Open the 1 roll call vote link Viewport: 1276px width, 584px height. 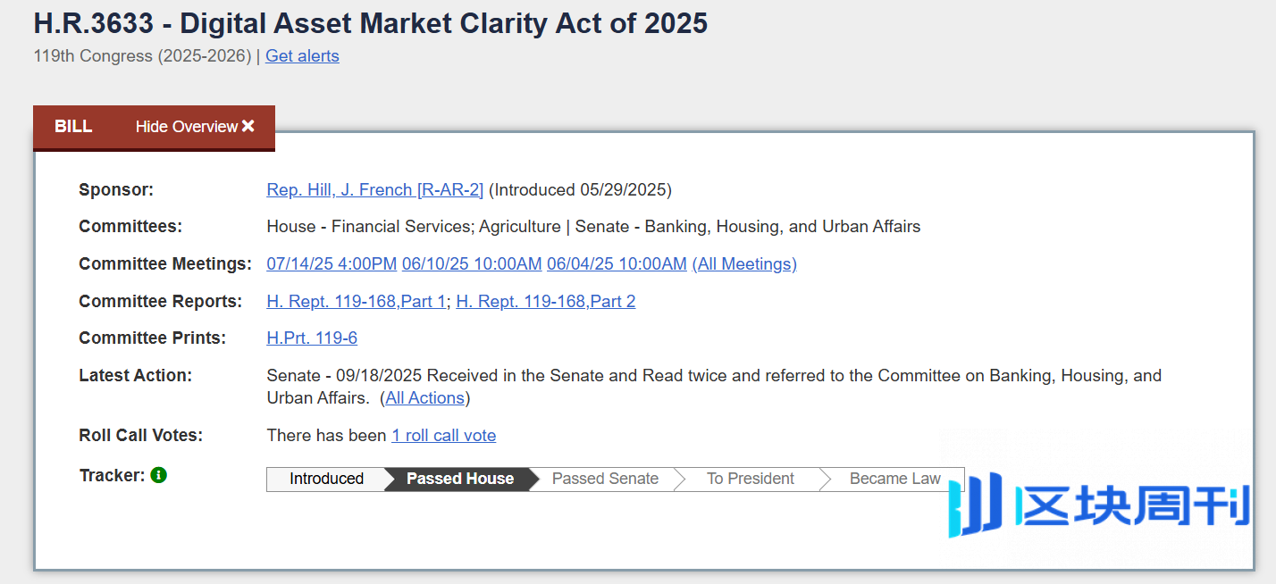[x=443, y=436]
